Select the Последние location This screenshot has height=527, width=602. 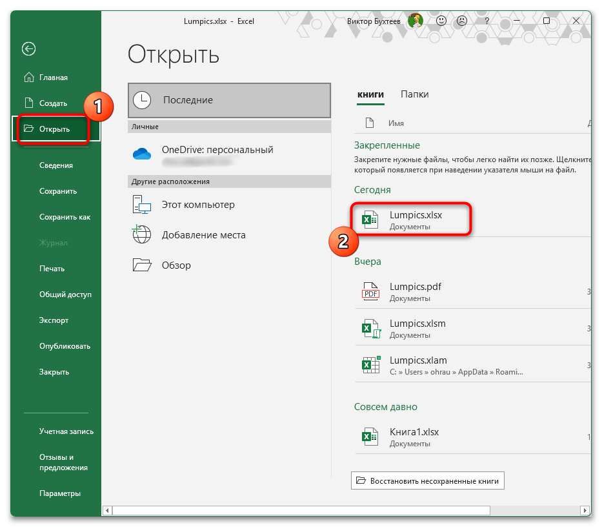click(x=229, y=100)
